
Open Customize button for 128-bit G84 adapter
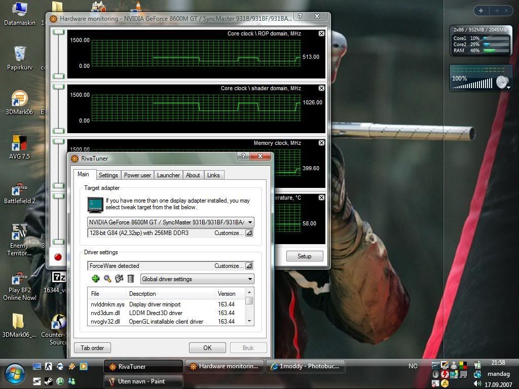pyautogui.click(x=249, y=233)
